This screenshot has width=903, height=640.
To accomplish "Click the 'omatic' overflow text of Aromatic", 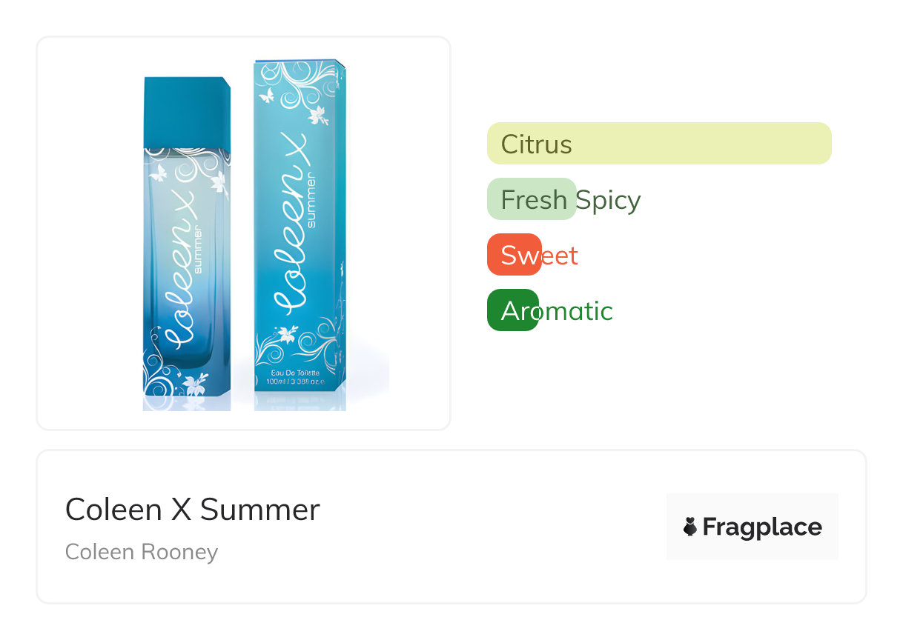I will point(576,311).
